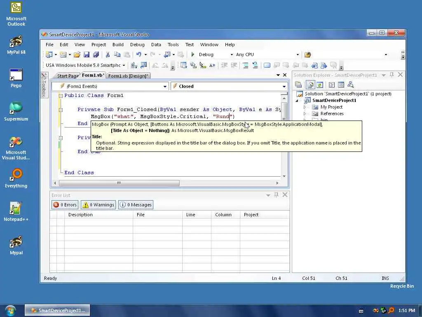Click Solution Explorer View Code icon

(x=332, y=85)
